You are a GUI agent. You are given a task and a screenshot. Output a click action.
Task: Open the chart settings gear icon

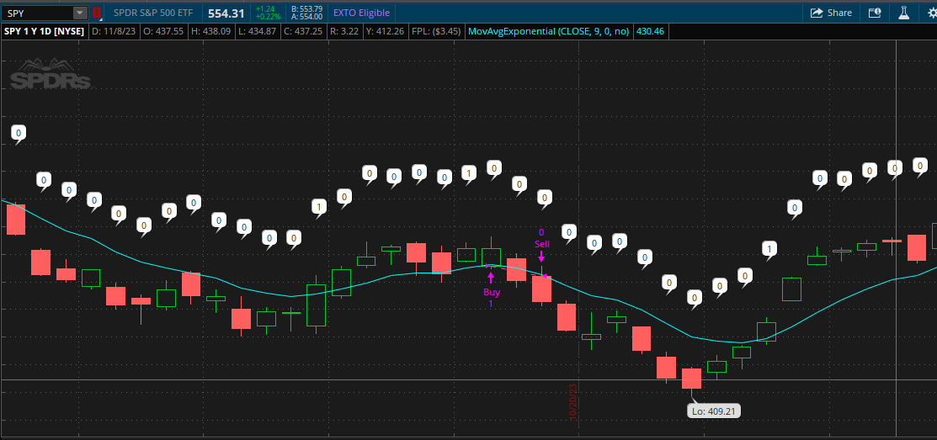pos(932,13)
